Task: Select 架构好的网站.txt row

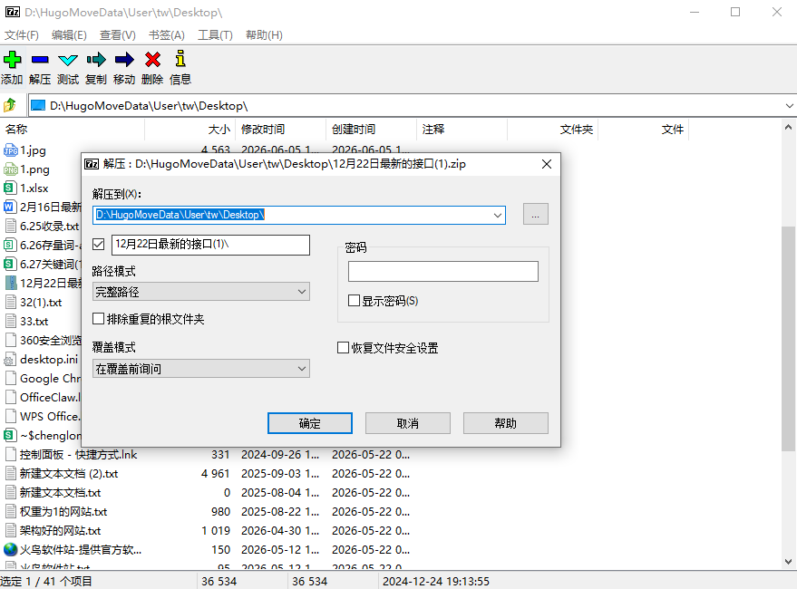Action: point(208,531)
